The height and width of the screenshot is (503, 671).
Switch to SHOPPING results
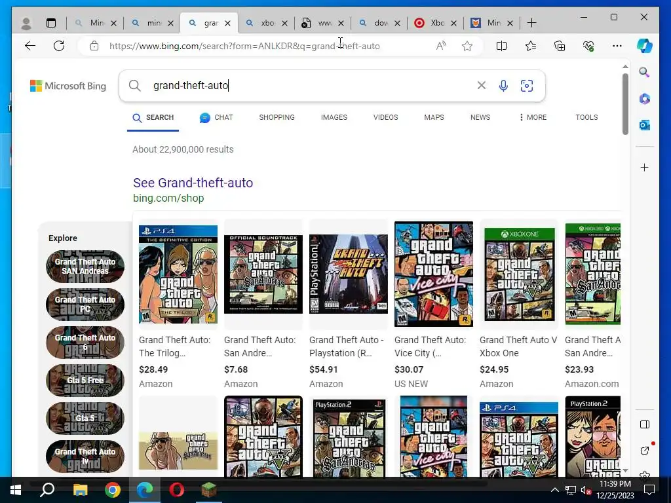tap(277, 117)
